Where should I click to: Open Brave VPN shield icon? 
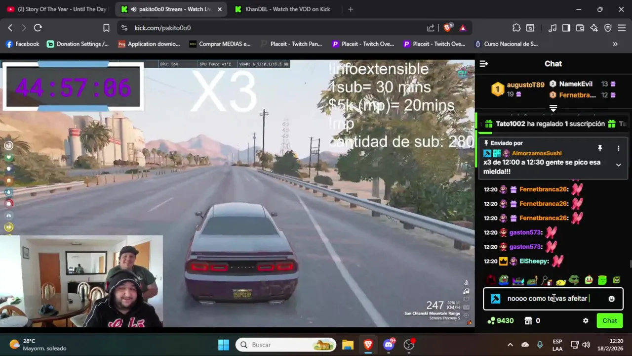tap(608, 28)
